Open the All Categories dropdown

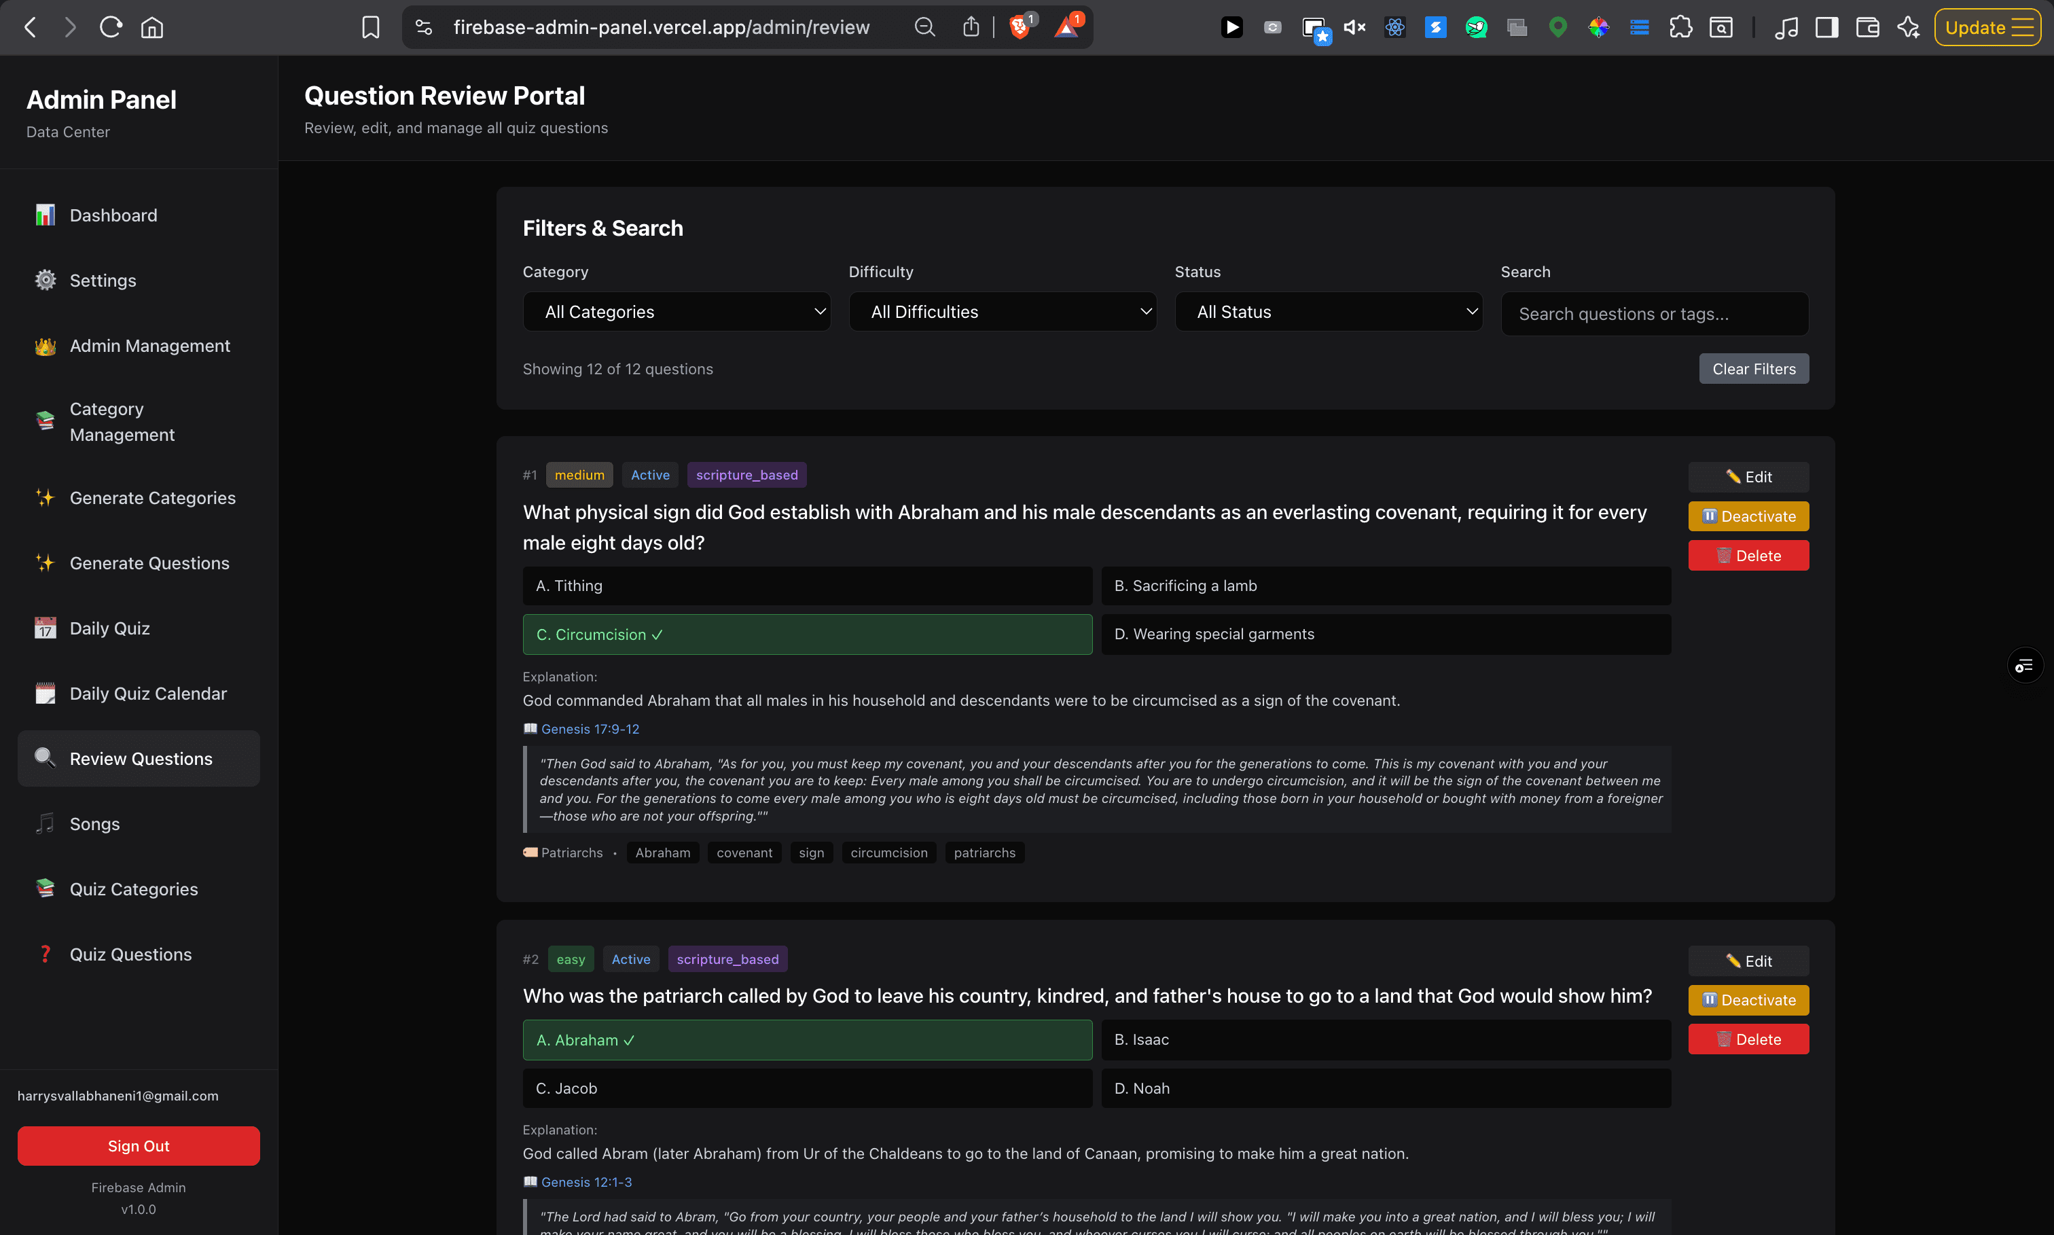[676, 311]
